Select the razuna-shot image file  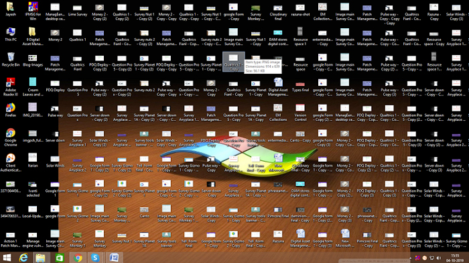point(300,10)
